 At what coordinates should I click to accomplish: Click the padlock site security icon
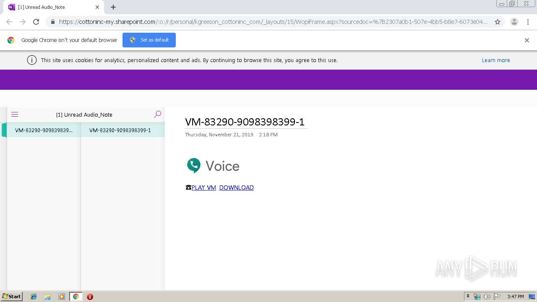pyautogui.click(x=52, y=22)
